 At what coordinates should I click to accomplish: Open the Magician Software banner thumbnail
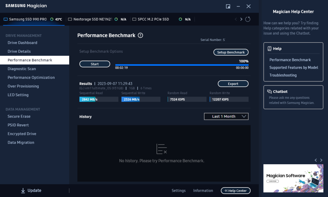point(293,178)
